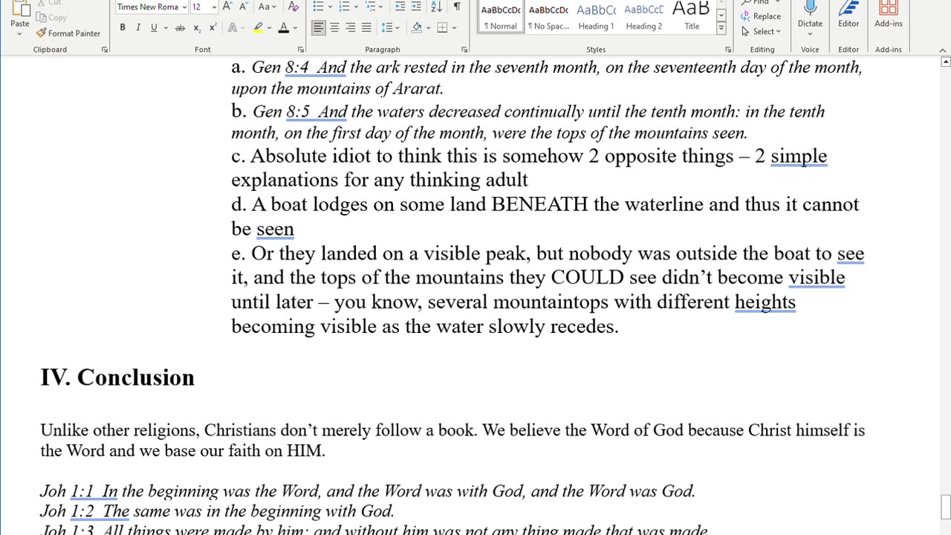The height and width of the screenshot is (535, 951).
Task: Click the "Joh 1:1 In" verse reference
Action: [x=79, y=491]
